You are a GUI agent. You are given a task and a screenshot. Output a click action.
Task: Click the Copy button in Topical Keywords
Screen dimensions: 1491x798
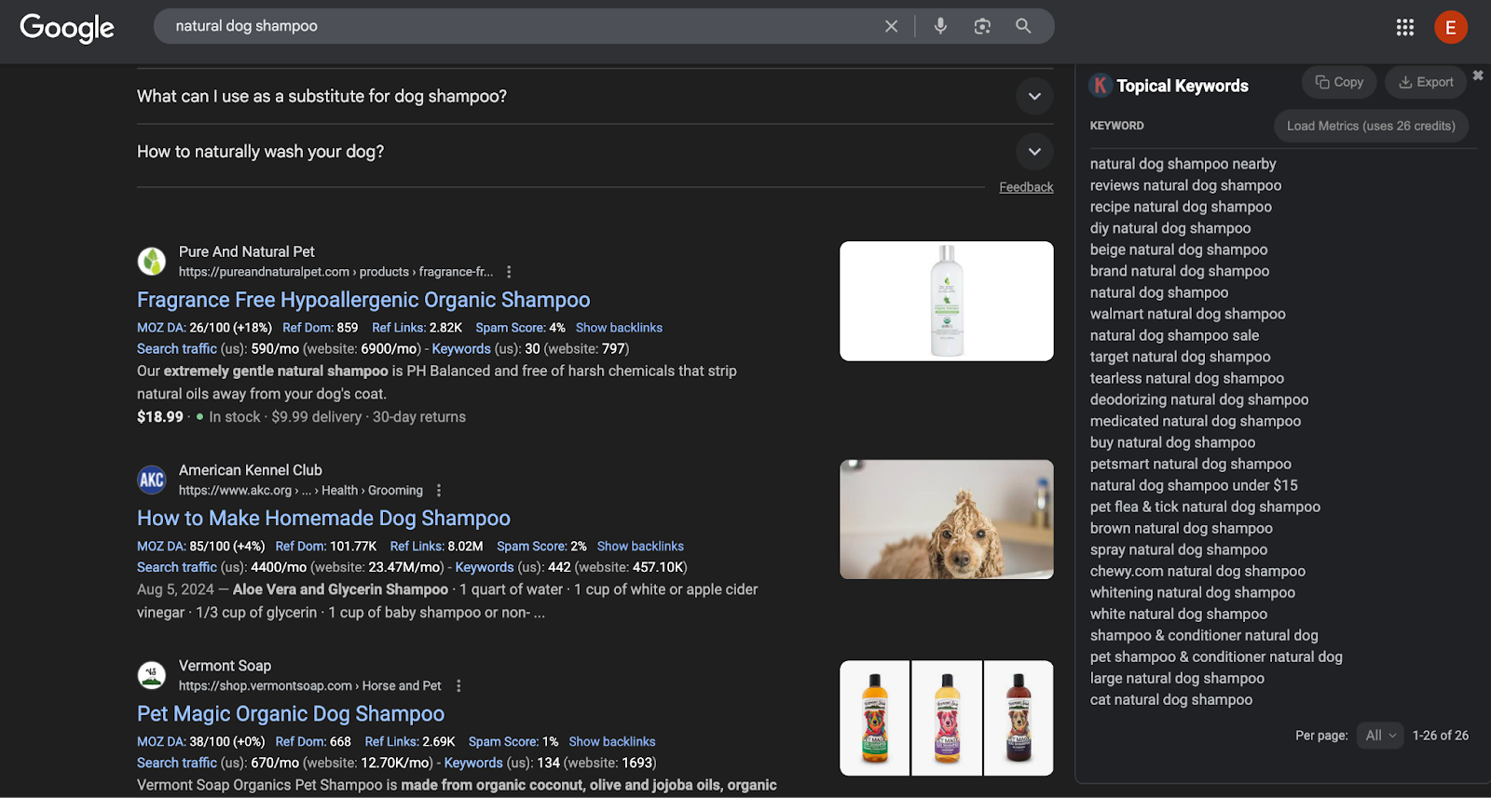pos(1339,82)
